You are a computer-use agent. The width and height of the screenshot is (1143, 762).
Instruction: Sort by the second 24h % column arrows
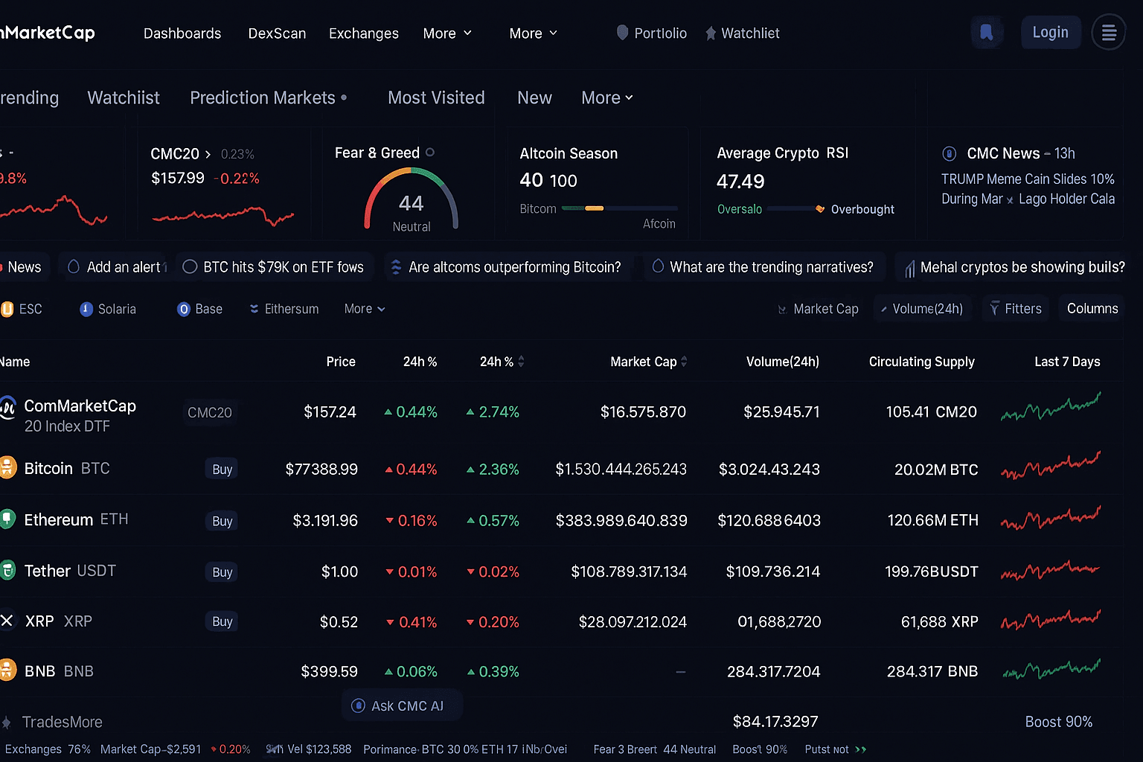[521, 362]
